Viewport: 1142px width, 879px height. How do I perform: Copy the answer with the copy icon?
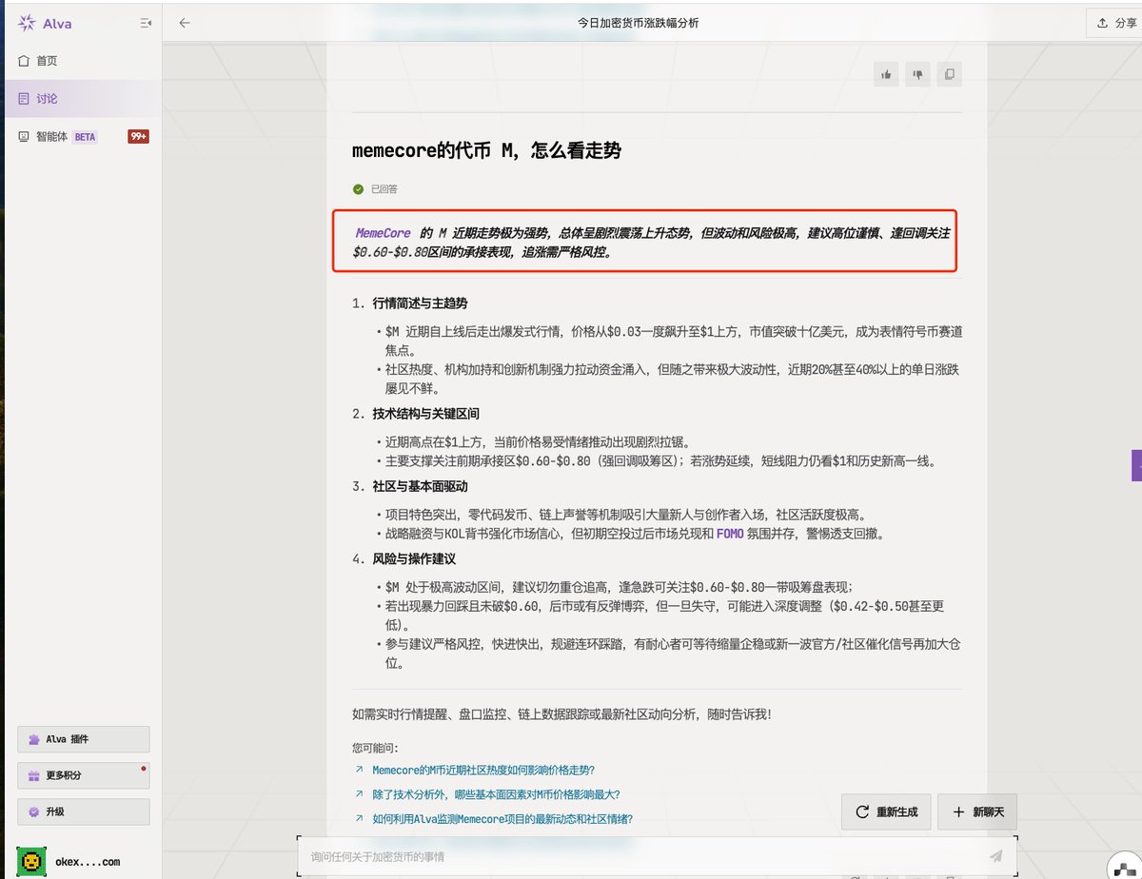[x=949, y=74]
